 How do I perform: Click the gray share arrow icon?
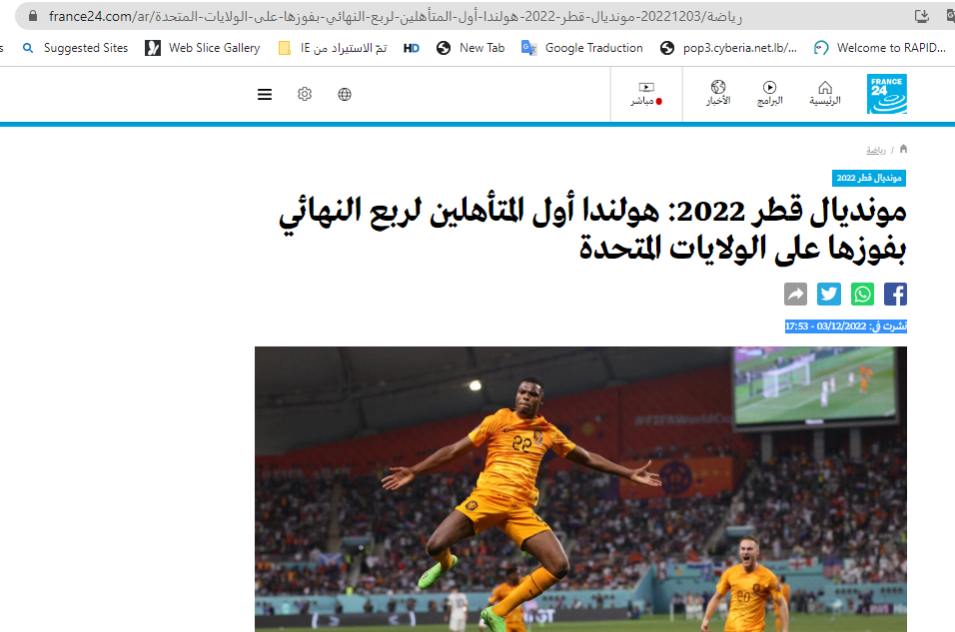click(796, 294)
